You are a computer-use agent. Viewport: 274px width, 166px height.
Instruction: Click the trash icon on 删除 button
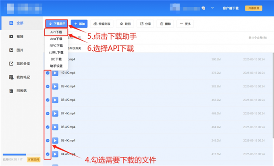coord(162,24)
